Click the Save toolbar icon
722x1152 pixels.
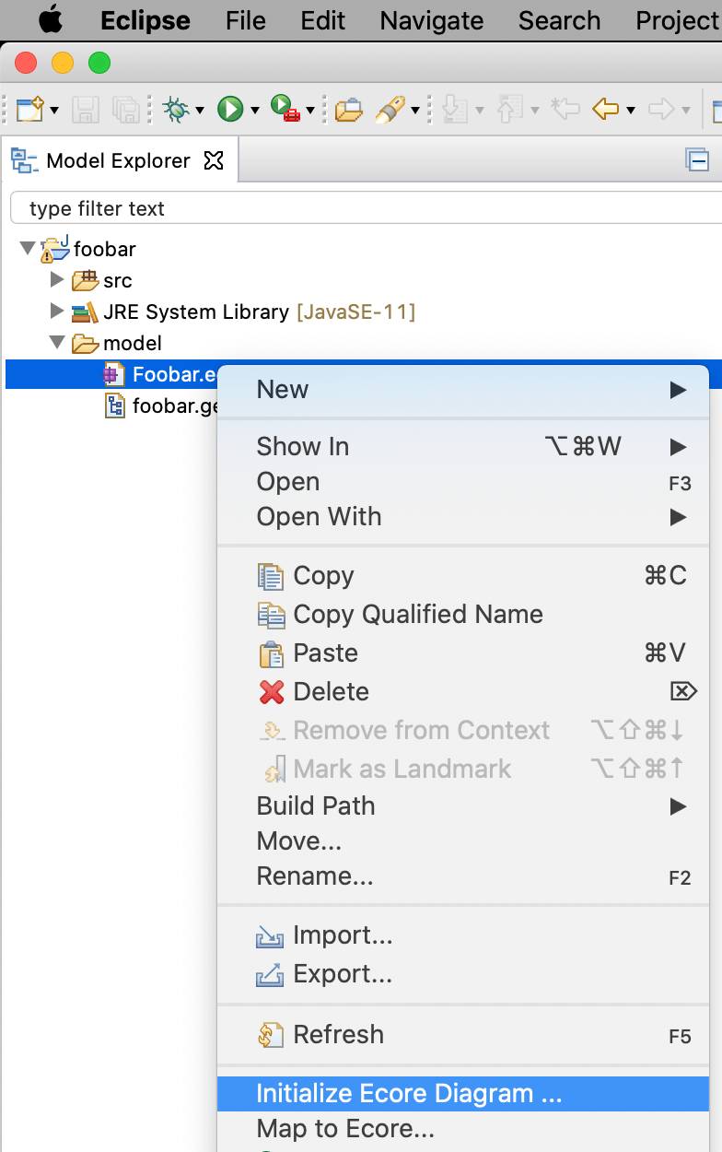pos(86,109)
